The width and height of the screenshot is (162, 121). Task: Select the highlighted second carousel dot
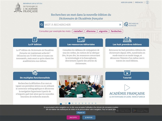click(x=69, y=103)
